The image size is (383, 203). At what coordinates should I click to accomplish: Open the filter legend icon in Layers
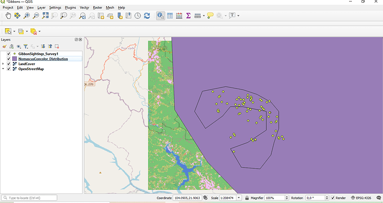(26, 46)
